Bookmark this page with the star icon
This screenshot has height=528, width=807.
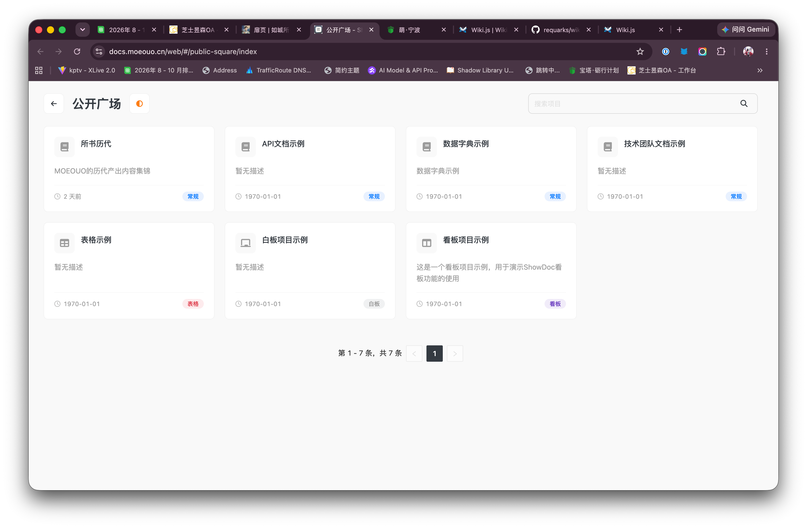click(640, 52)
